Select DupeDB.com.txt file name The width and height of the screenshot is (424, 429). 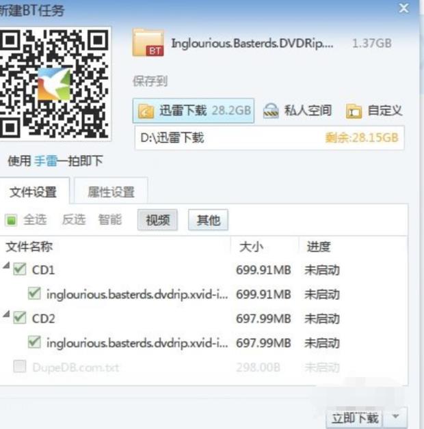(76, 368)
